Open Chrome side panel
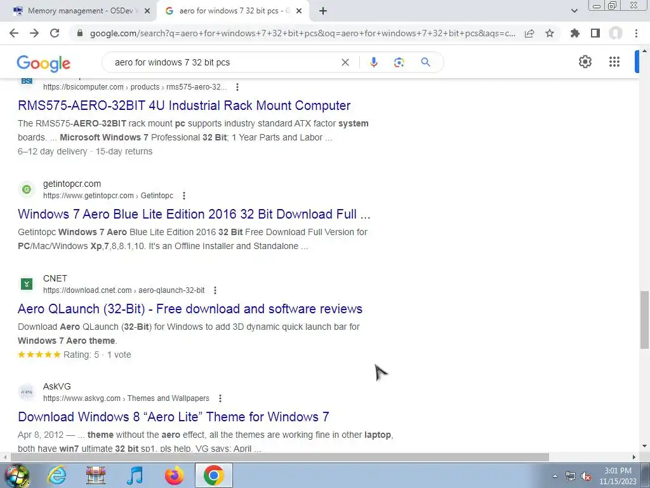The image size is (650, 488). pyautogui.click(x=595, y=33)
